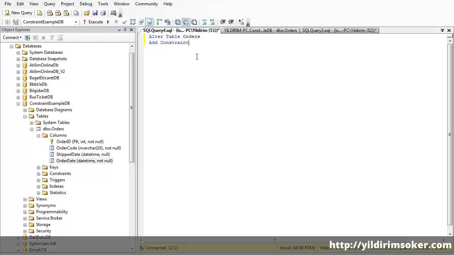Switch to SQLQuery3.sql tab

(x=339, y=30)
